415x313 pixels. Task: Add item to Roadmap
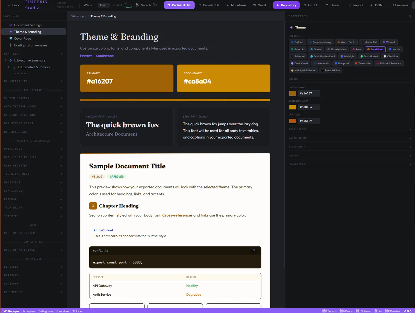coord(61,200)
